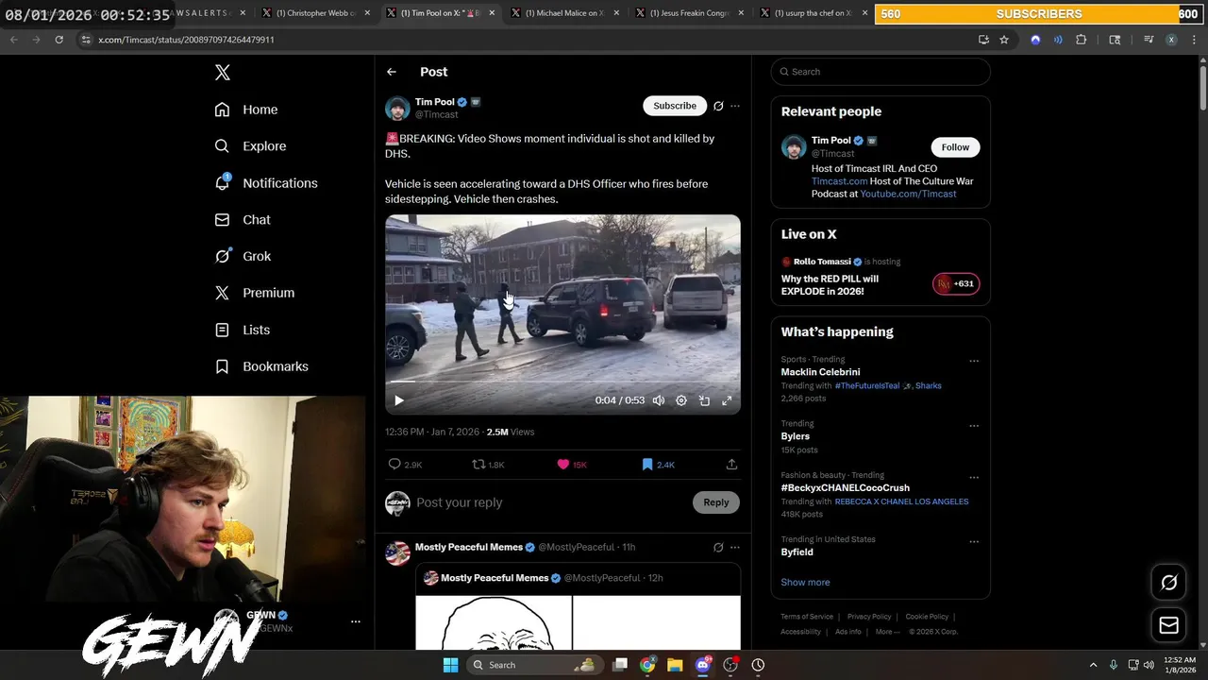Open browser extensions puzzle icon

[x=1081, y=40]
